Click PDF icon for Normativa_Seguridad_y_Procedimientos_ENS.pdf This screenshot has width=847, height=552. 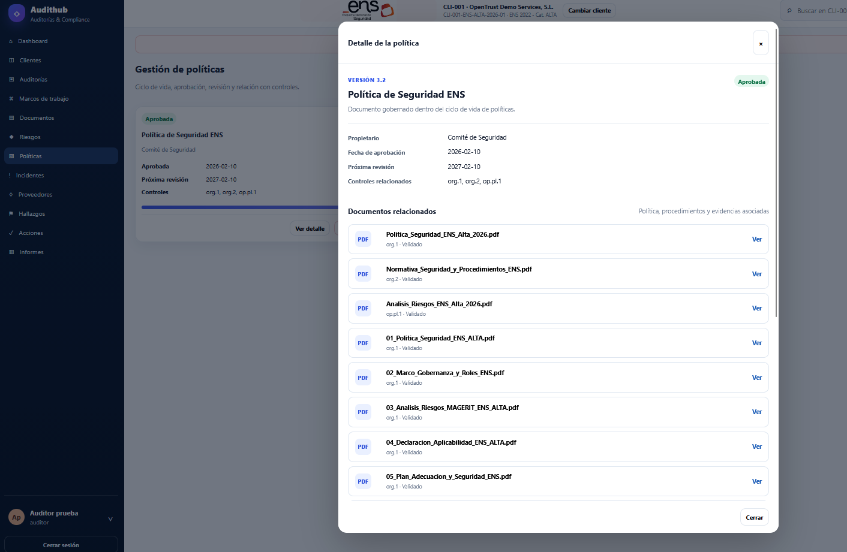(x=363, y=274)
